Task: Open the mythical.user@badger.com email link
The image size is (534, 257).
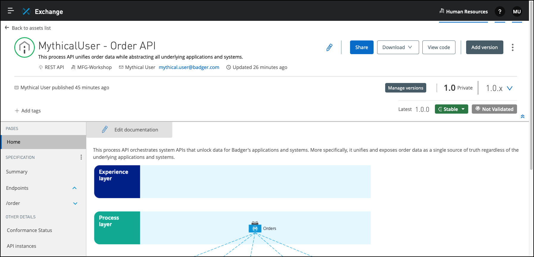Action: (x=189, y=67)
